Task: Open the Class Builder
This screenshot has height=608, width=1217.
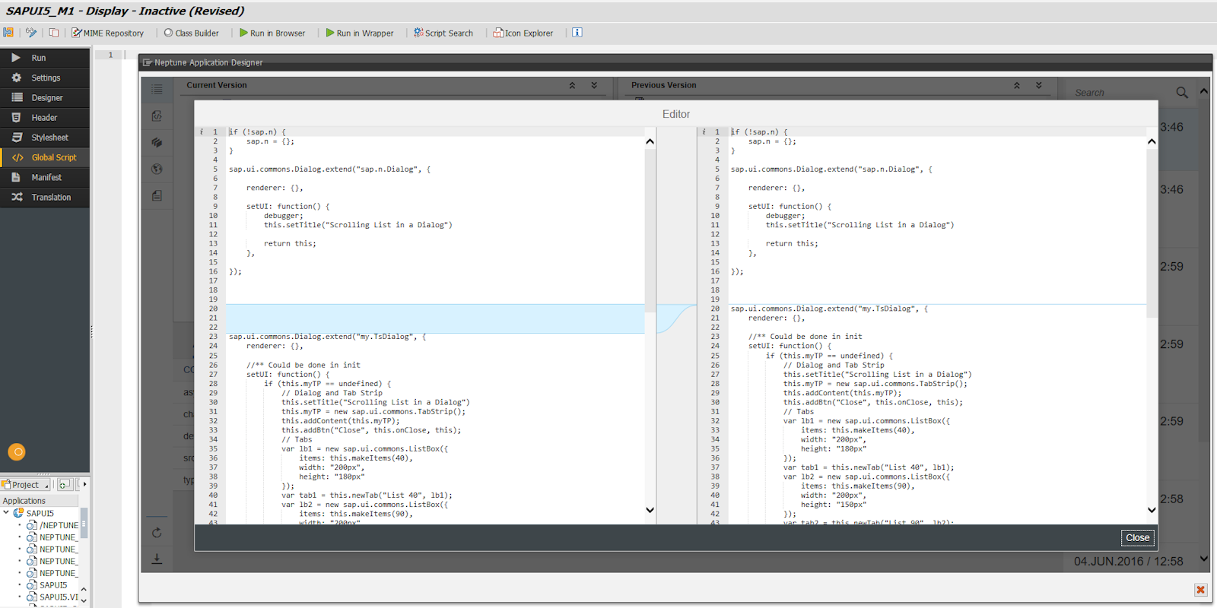Action: pyautogui.click(x=191, y=33)
